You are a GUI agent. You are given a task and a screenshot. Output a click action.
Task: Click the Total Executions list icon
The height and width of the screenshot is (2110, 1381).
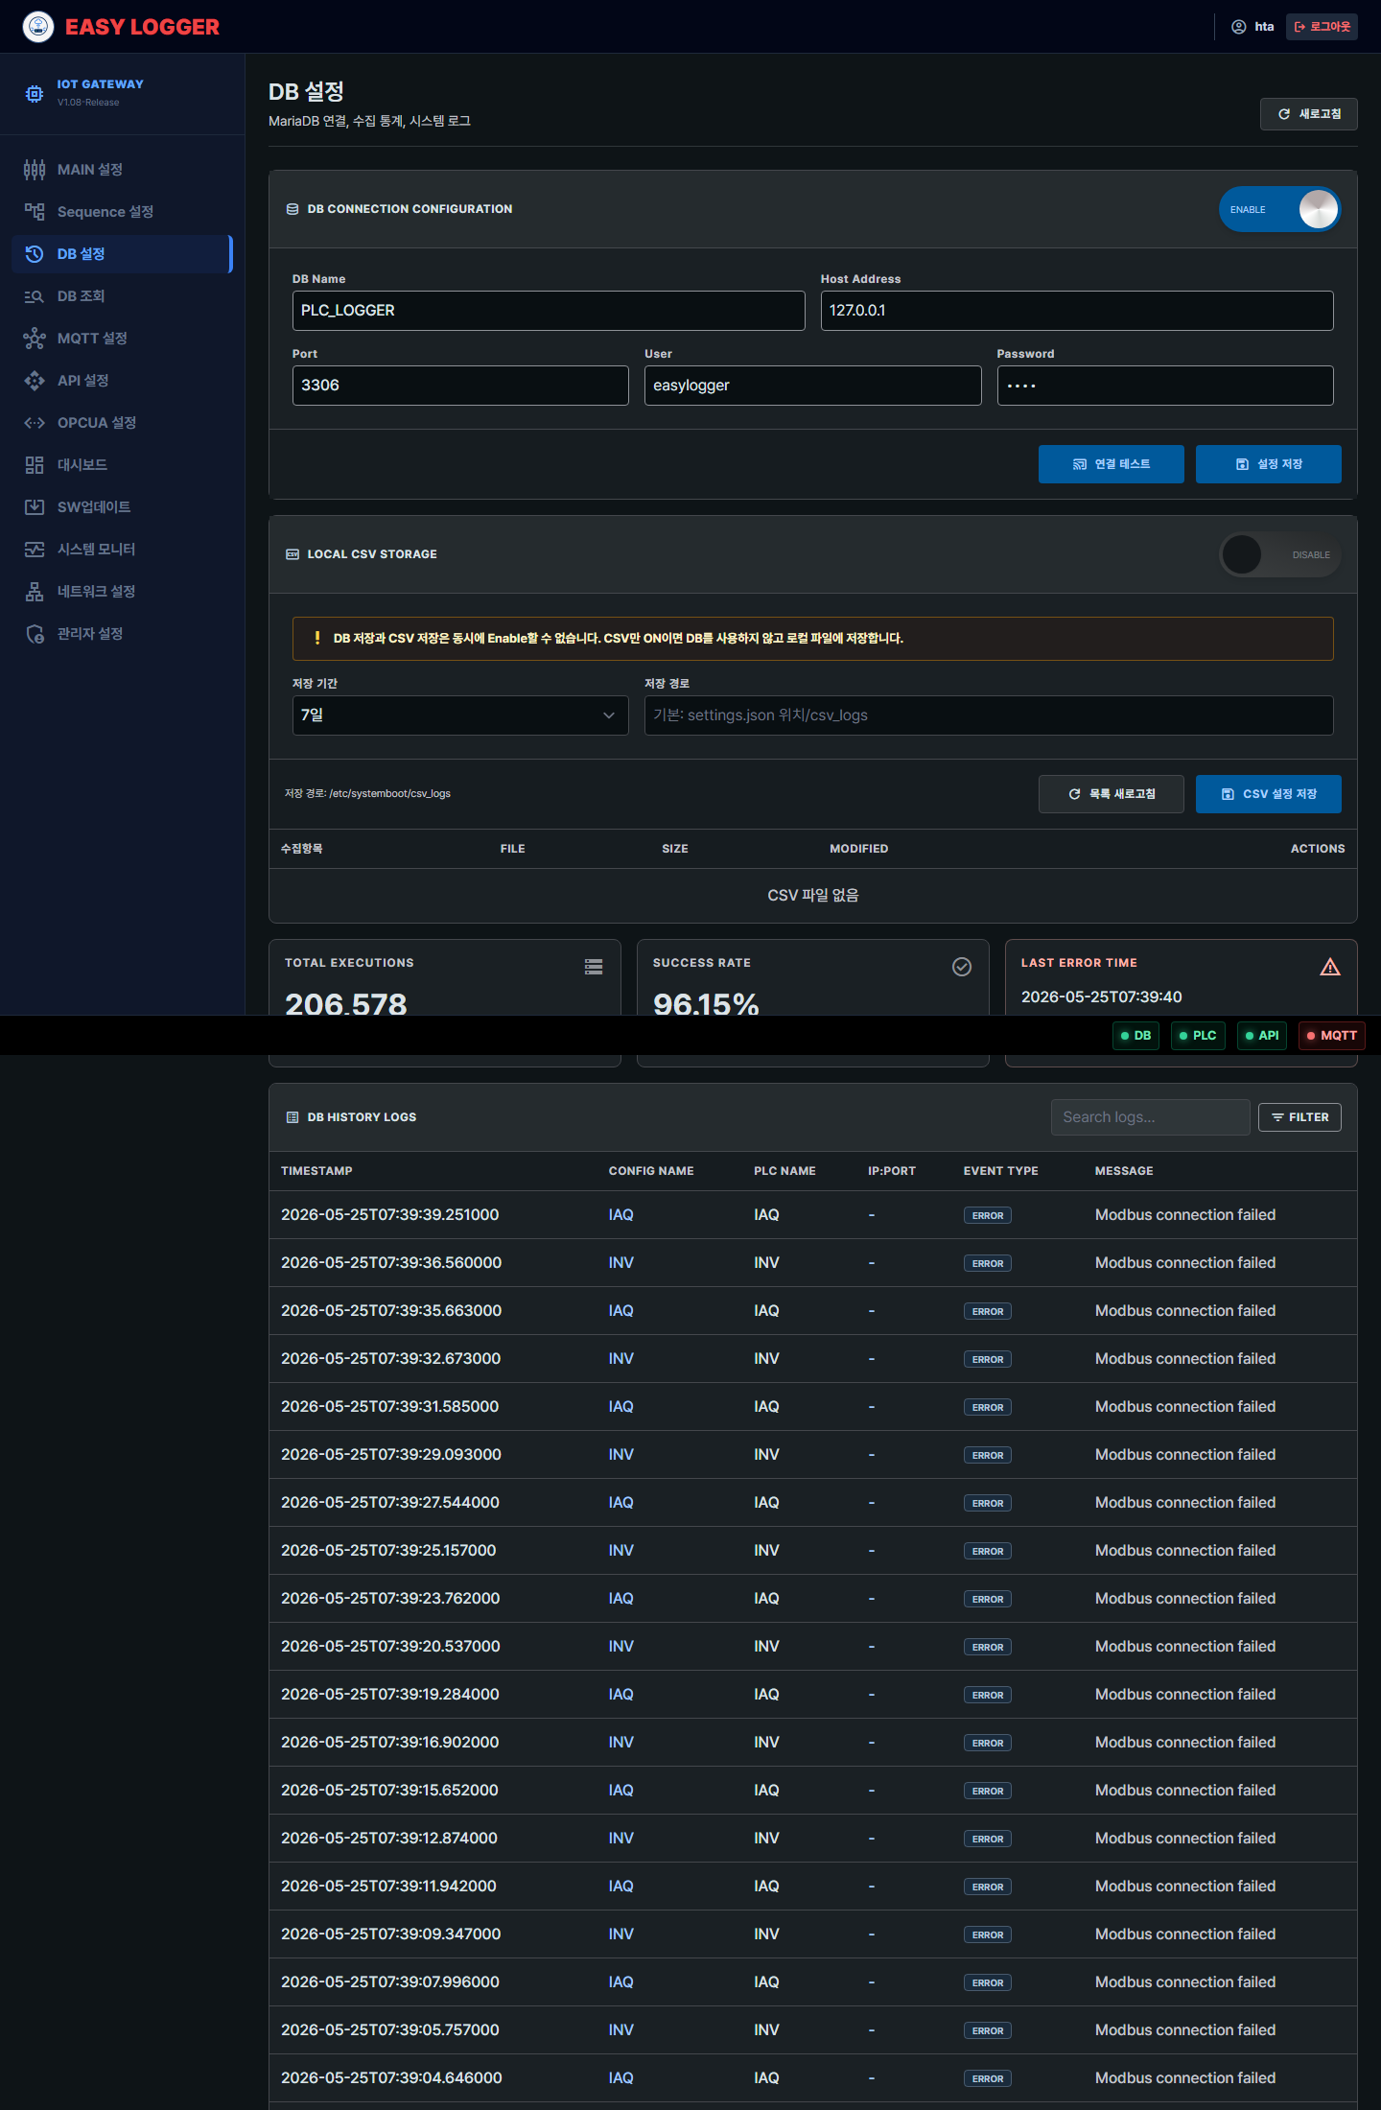[x=594, y=967]
